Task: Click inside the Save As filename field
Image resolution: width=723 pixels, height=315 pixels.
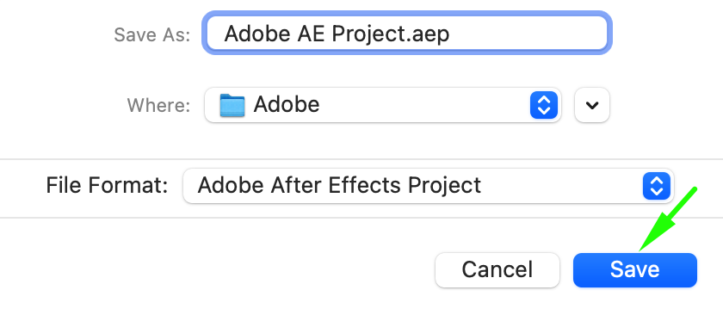Action: (407, 34)
